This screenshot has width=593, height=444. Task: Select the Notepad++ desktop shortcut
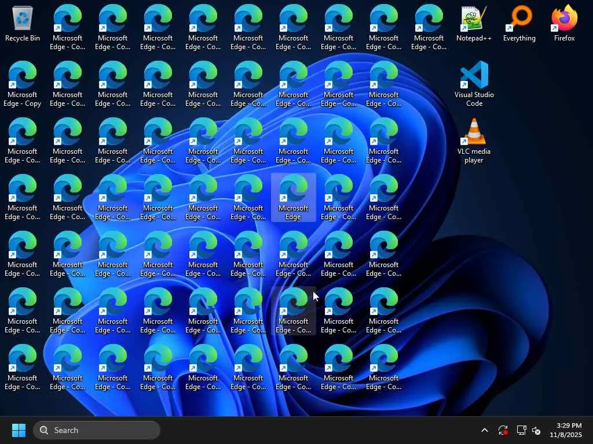tap(474, 23)
